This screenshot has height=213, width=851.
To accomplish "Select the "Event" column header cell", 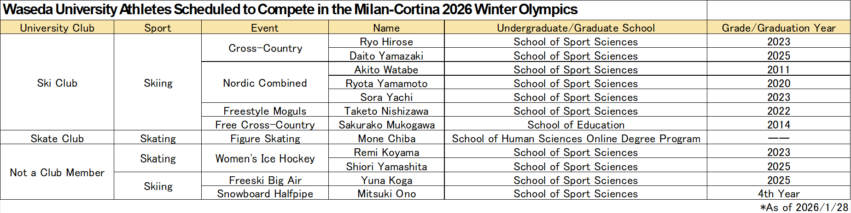I will click(x=265, y=28).
